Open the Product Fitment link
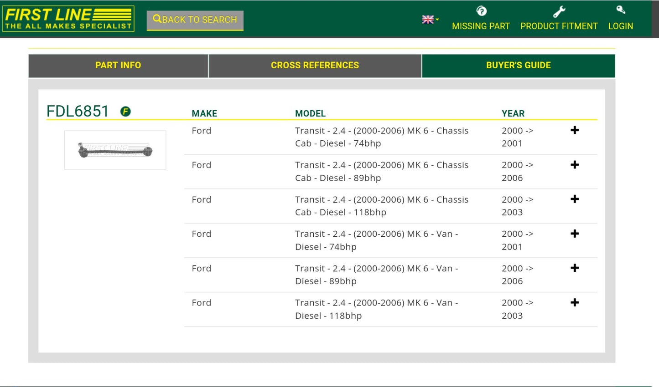The height and width of the screenshot is (387, 659). click(559, 26)
